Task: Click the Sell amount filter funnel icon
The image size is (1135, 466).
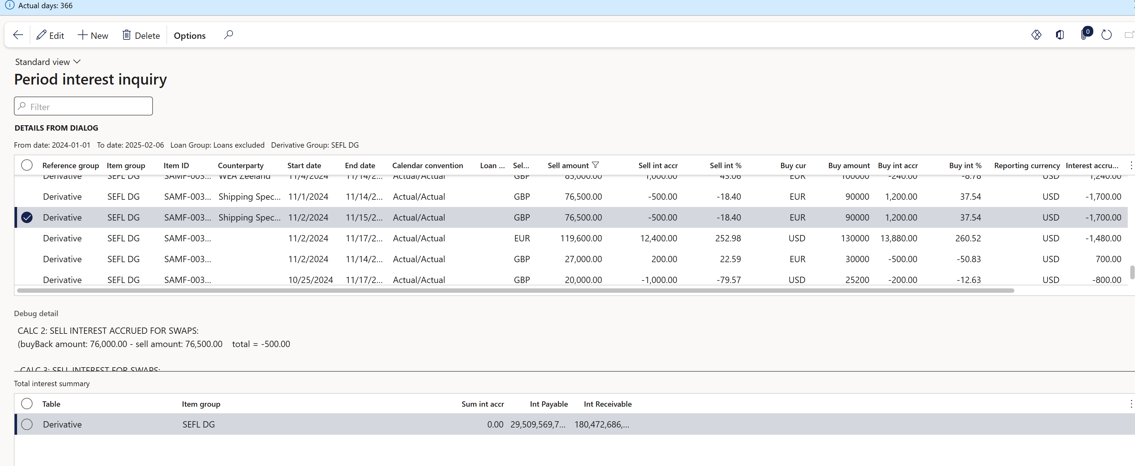Action: coord(595,165)
